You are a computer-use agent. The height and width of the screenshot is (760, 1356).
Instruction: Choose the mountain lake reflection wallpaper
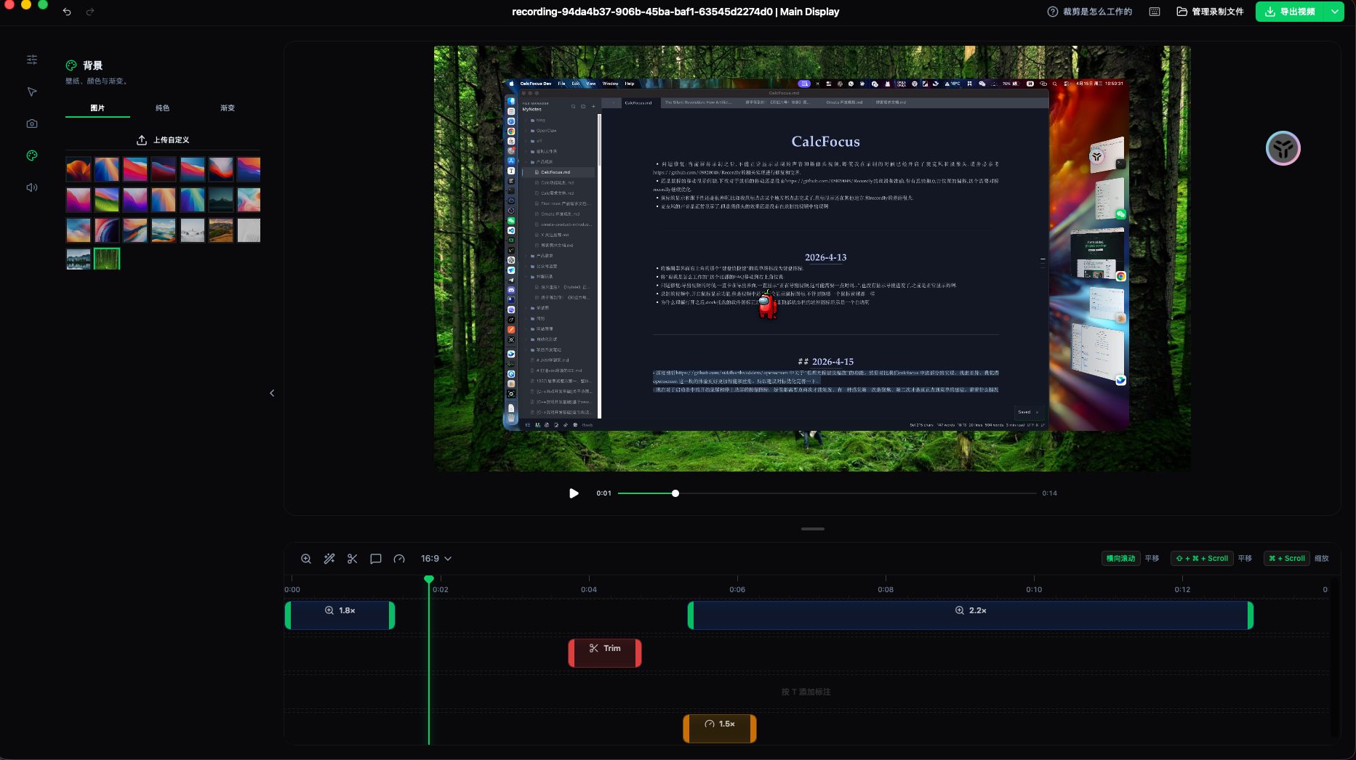pos(78,259)
